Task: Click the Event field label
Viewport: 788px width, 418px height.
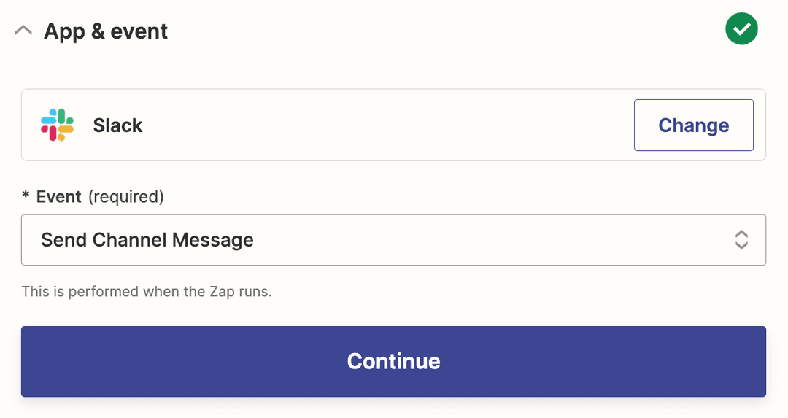Action: click(x=59, y=196)
